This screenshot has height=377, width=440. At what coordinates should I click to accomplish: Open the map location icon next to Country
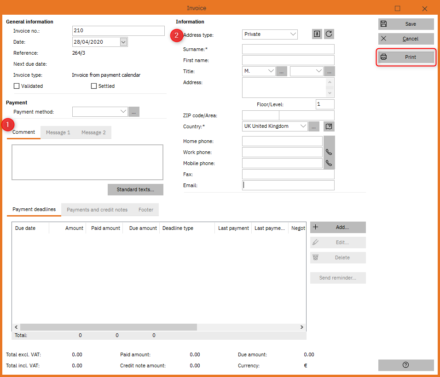point(329,126)
